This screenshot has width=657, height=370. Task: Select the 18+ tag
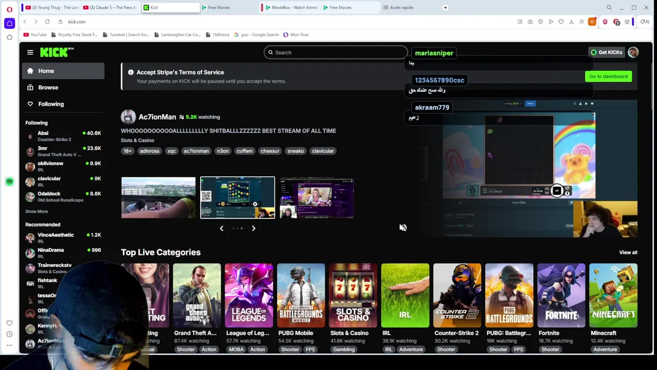pos(127,151)
